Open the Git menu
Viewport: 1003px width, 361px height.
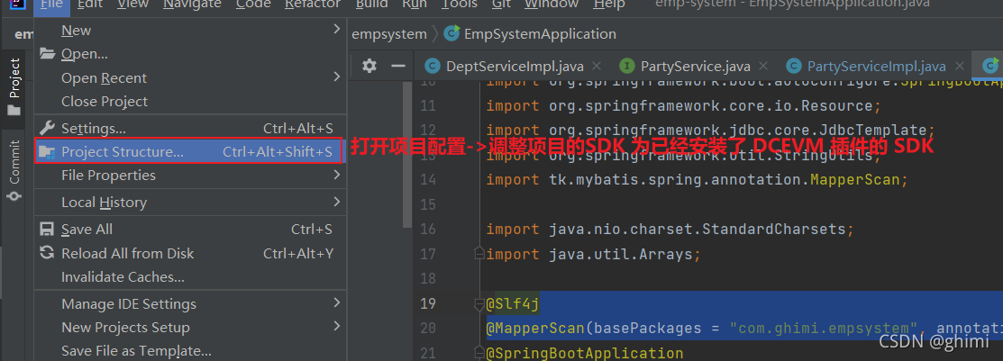501,5
